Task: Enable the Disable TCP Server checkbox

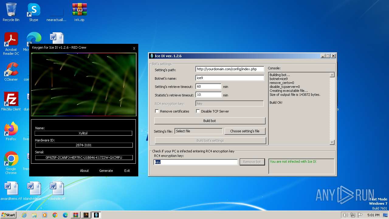Action: (198, 111)
